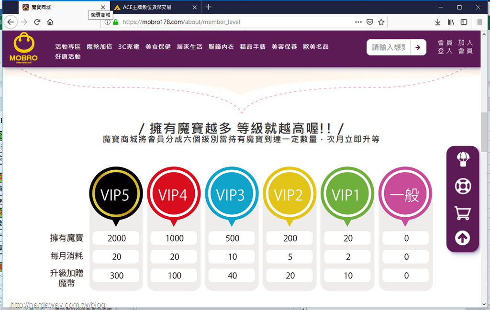Focus the 請輸入想 search field
Image resolution: width=490 pixels, height=310 pixels.
click(x=389, y=47)
